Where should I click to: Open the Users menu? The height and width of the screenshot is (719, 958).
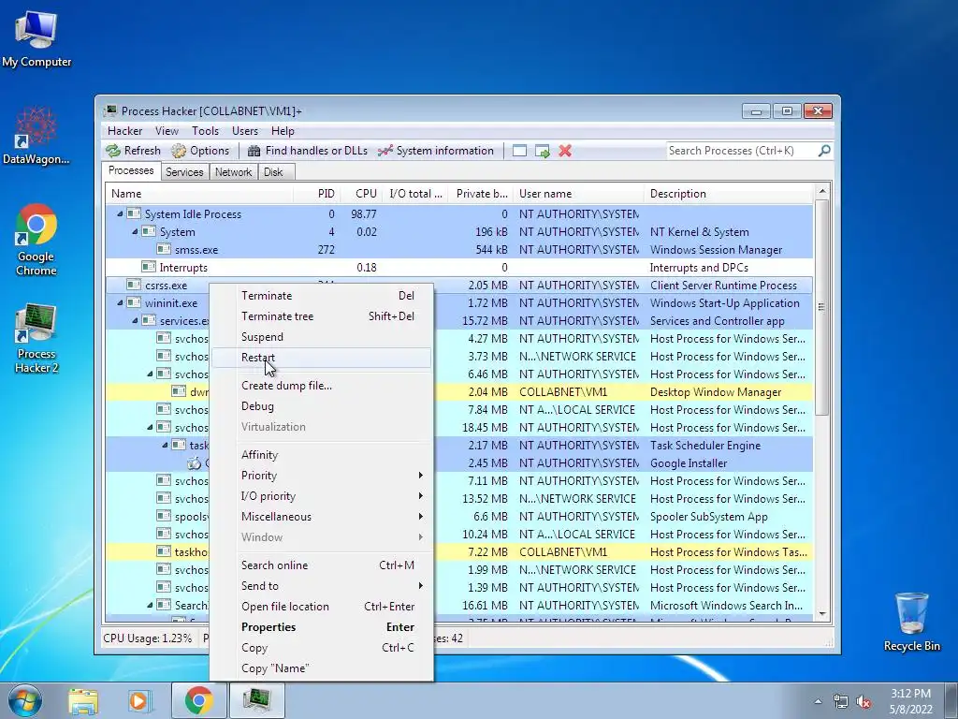[x=245, y=131]
